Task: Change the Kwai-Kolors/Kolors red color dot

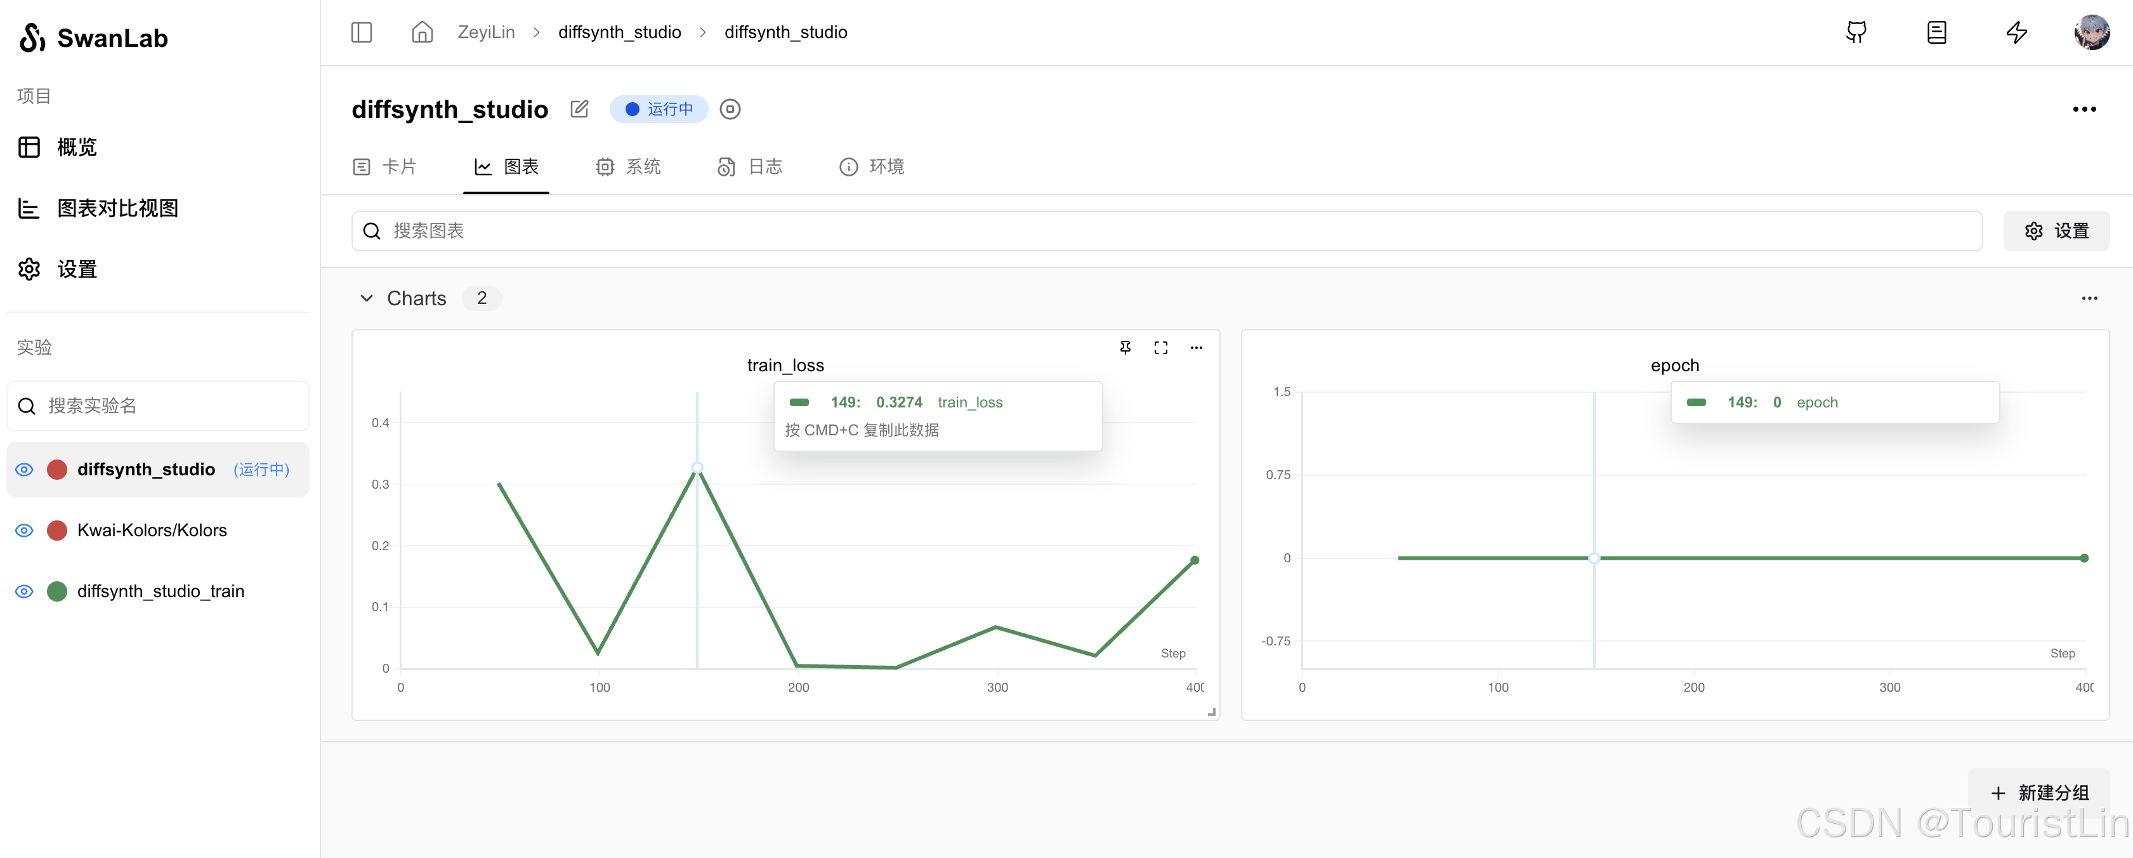Action: click(57, 530)
